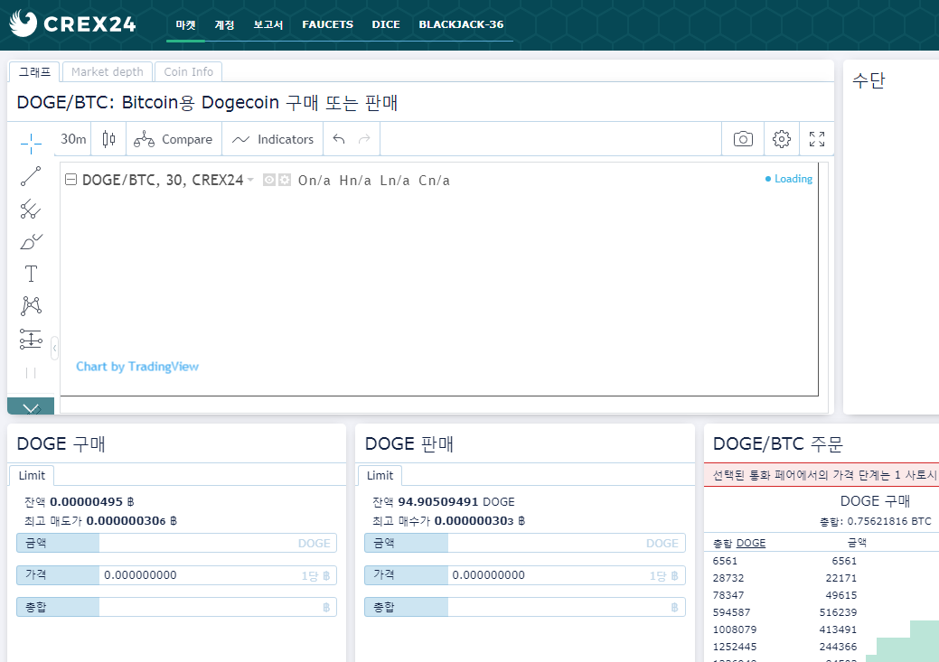939x662 pixels.
Task: Open the 계정 menu
Action: pos(224,24)
